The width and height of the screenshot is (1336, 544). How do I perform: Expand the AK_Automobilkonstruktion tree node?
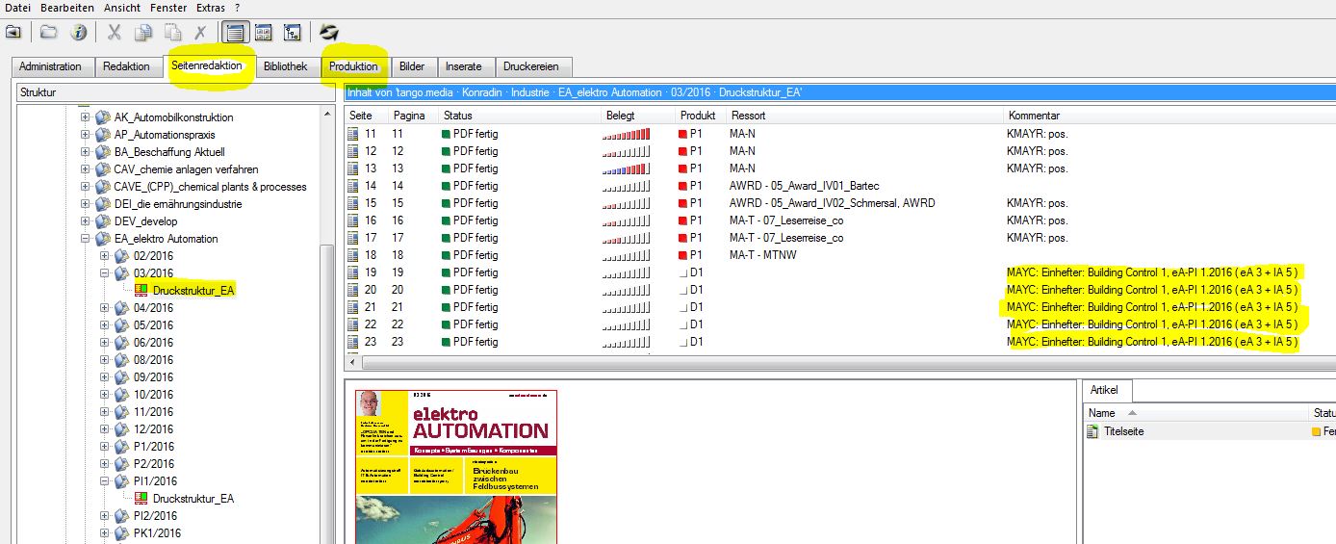click(85, 117)
